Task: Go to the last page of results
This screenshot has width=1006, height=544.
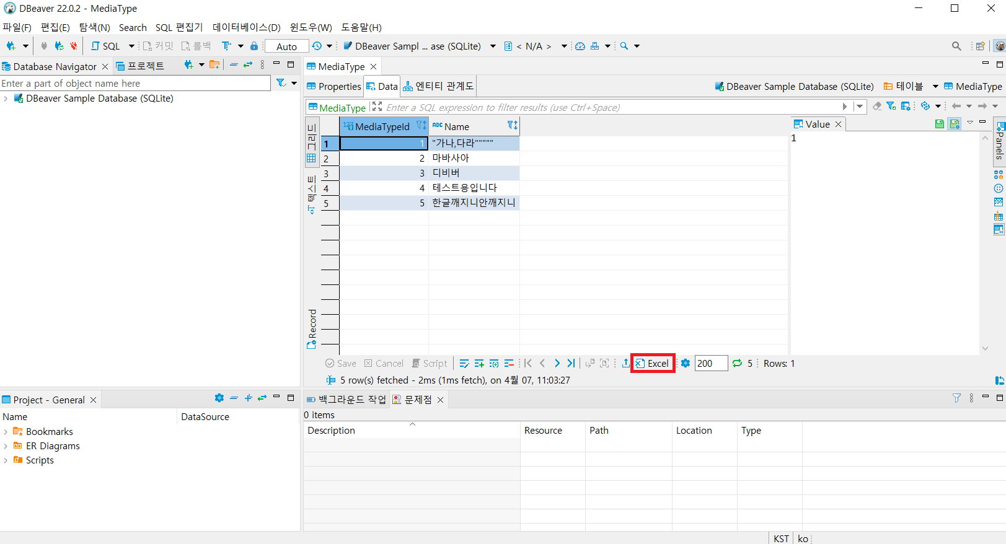Action: click(571, 364)
